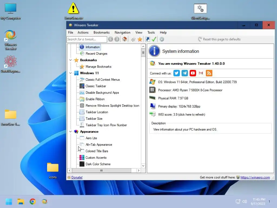Click the Search for a tweak field
Screen dimensions: 277x208
[x=87, y=39]
